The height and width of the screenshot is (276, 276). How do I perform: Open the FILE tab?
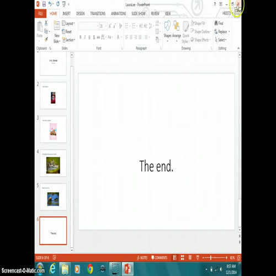(40, 13)
